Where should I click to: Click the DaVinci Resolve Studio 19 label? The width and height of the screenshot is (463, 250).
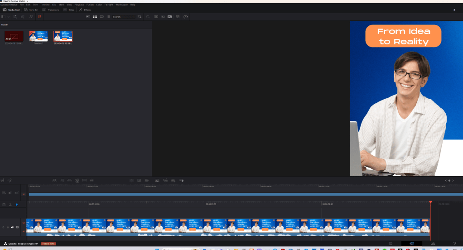coord(23,244)
